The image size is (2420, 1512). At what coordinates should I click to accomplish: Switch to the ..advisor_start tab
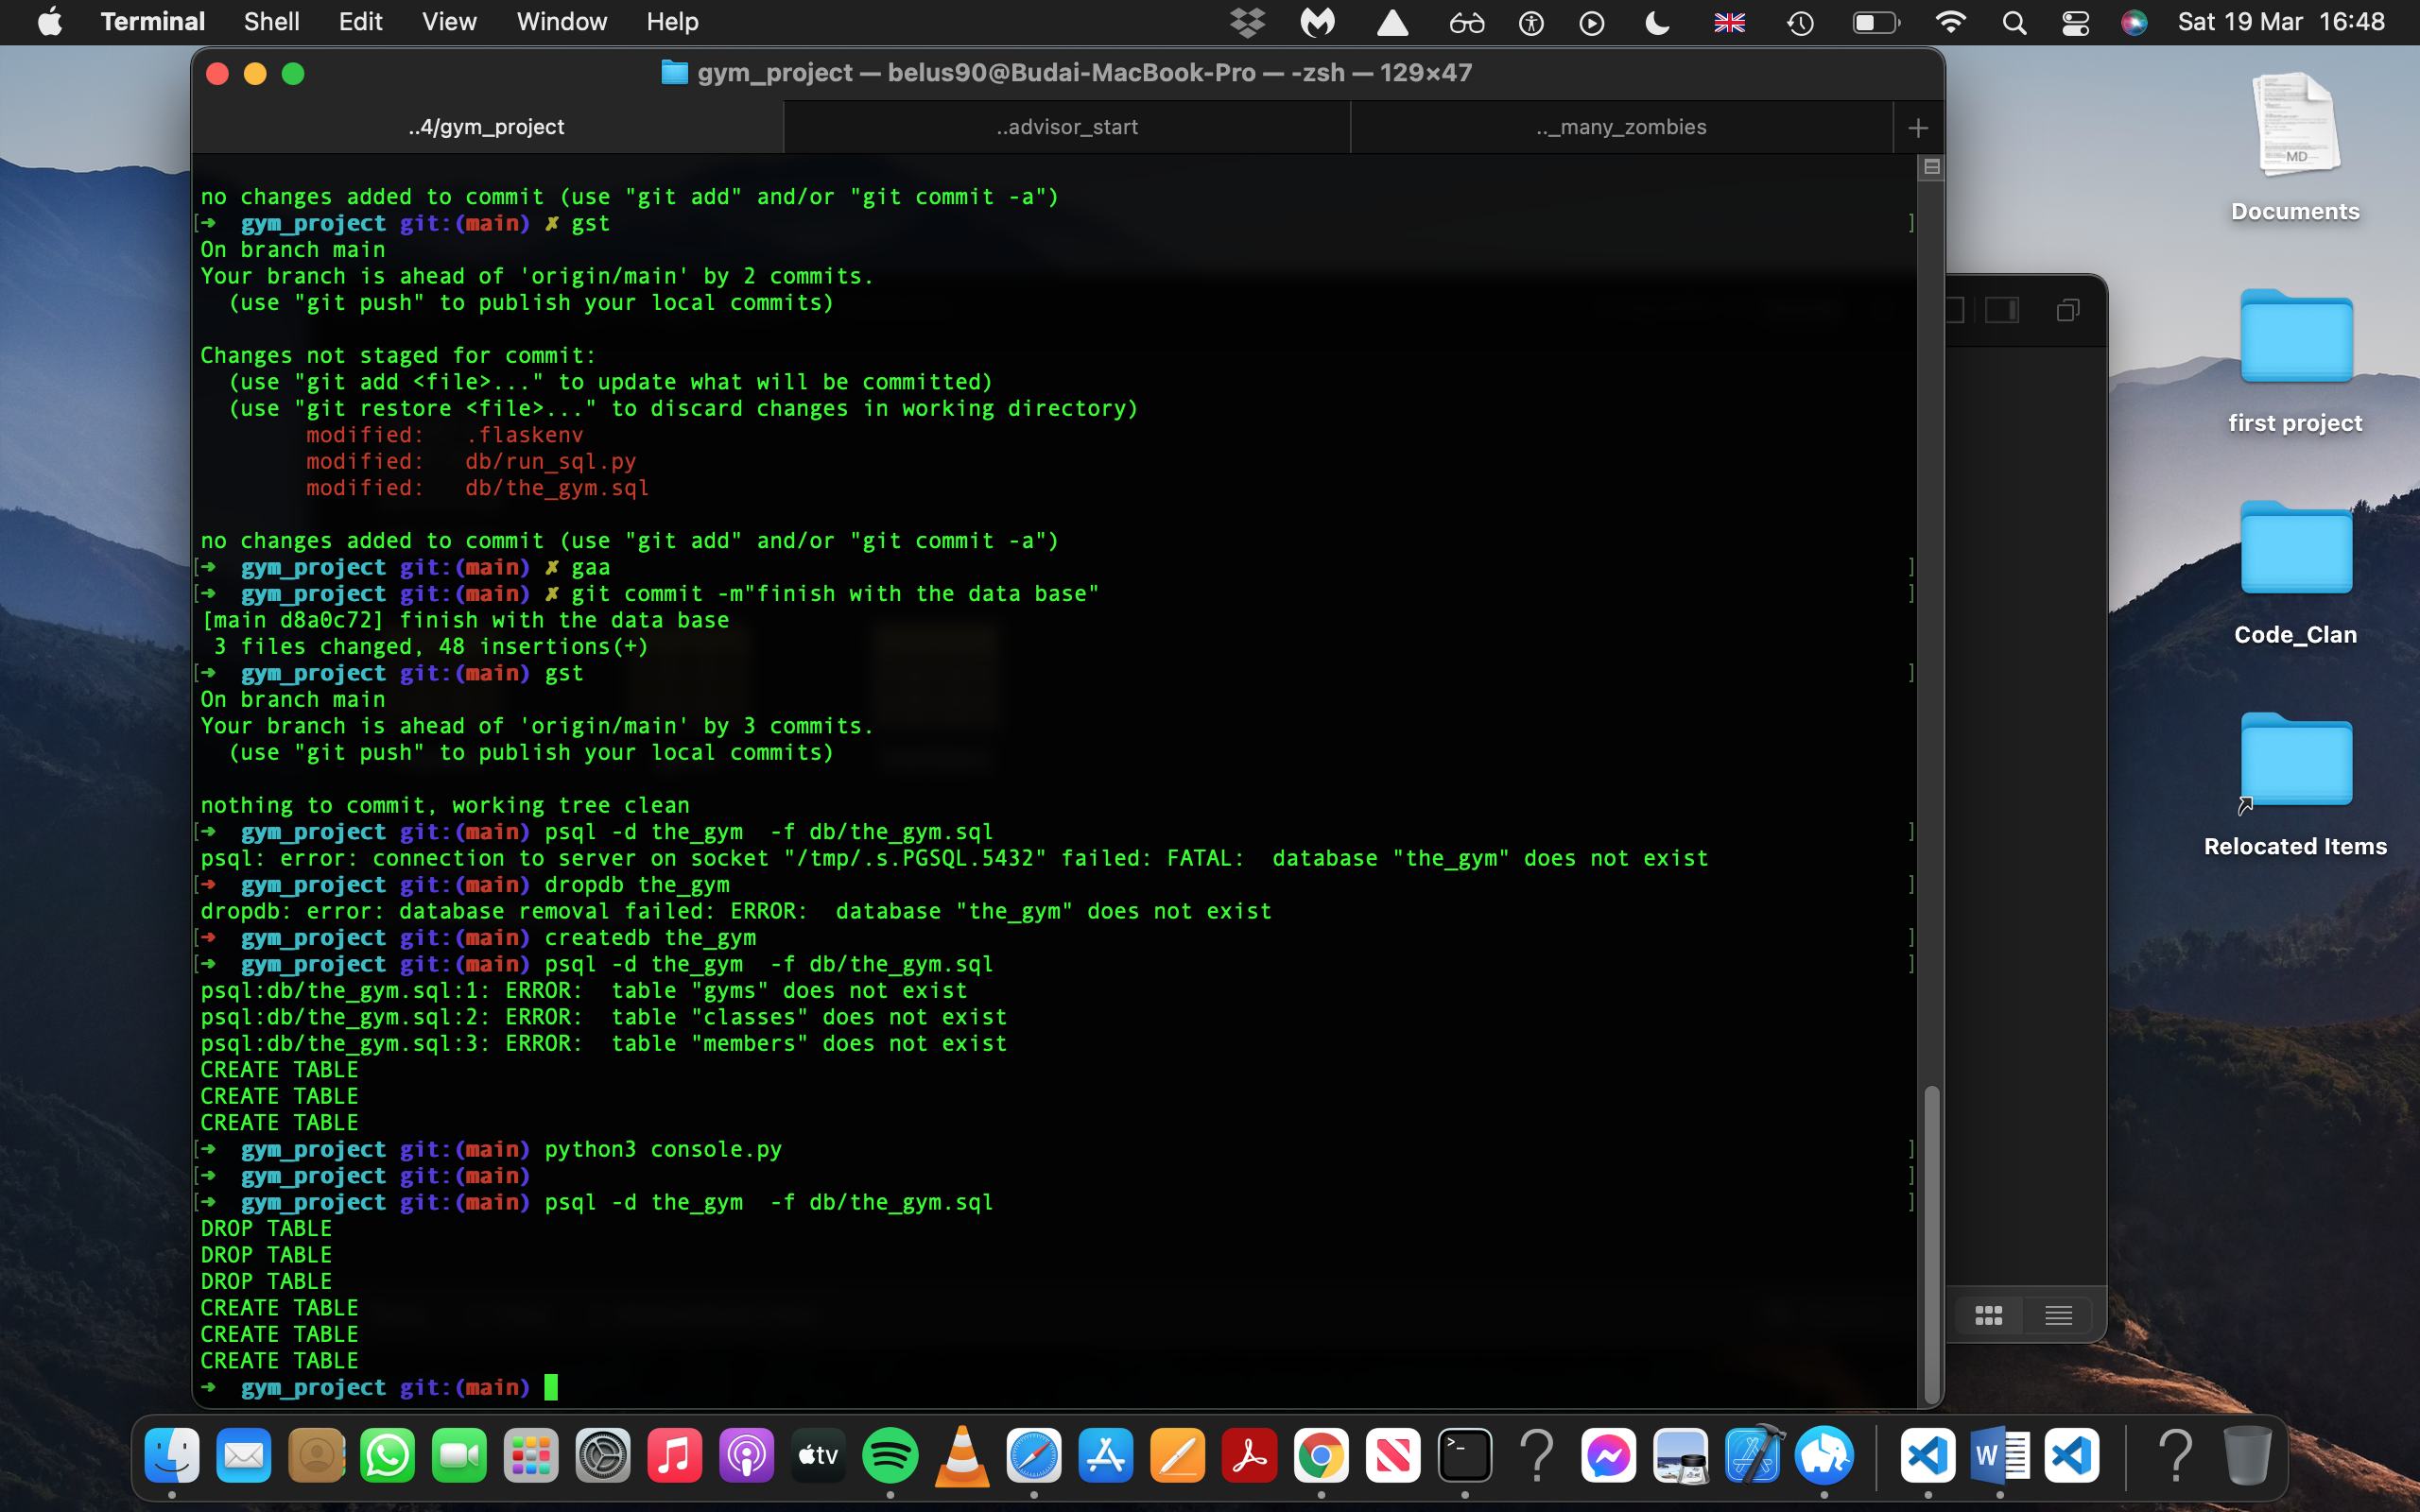coord(1067,127)
